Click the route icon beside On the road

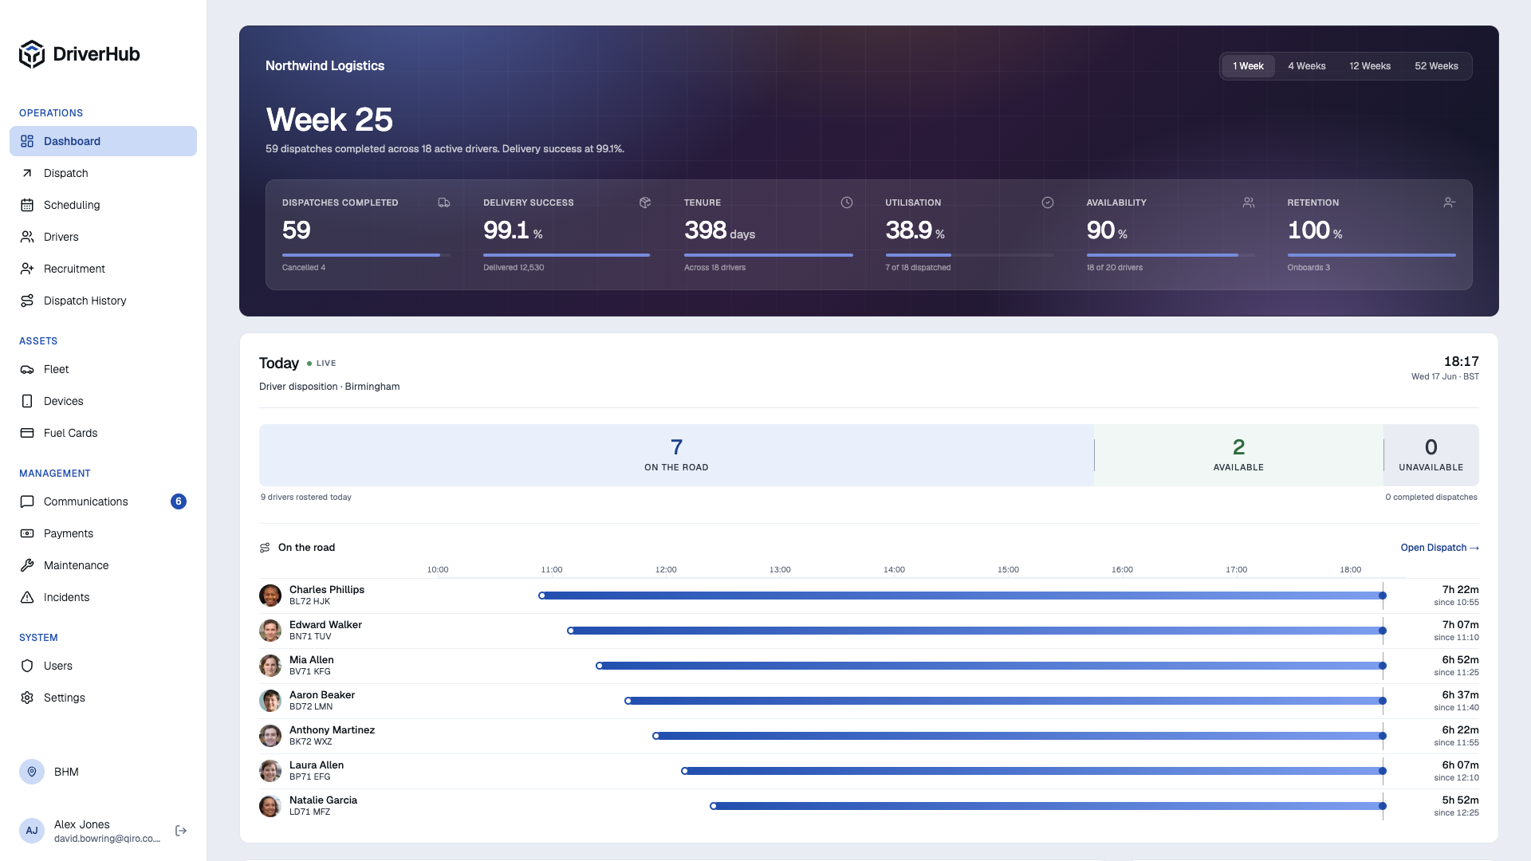click(265, 548)
